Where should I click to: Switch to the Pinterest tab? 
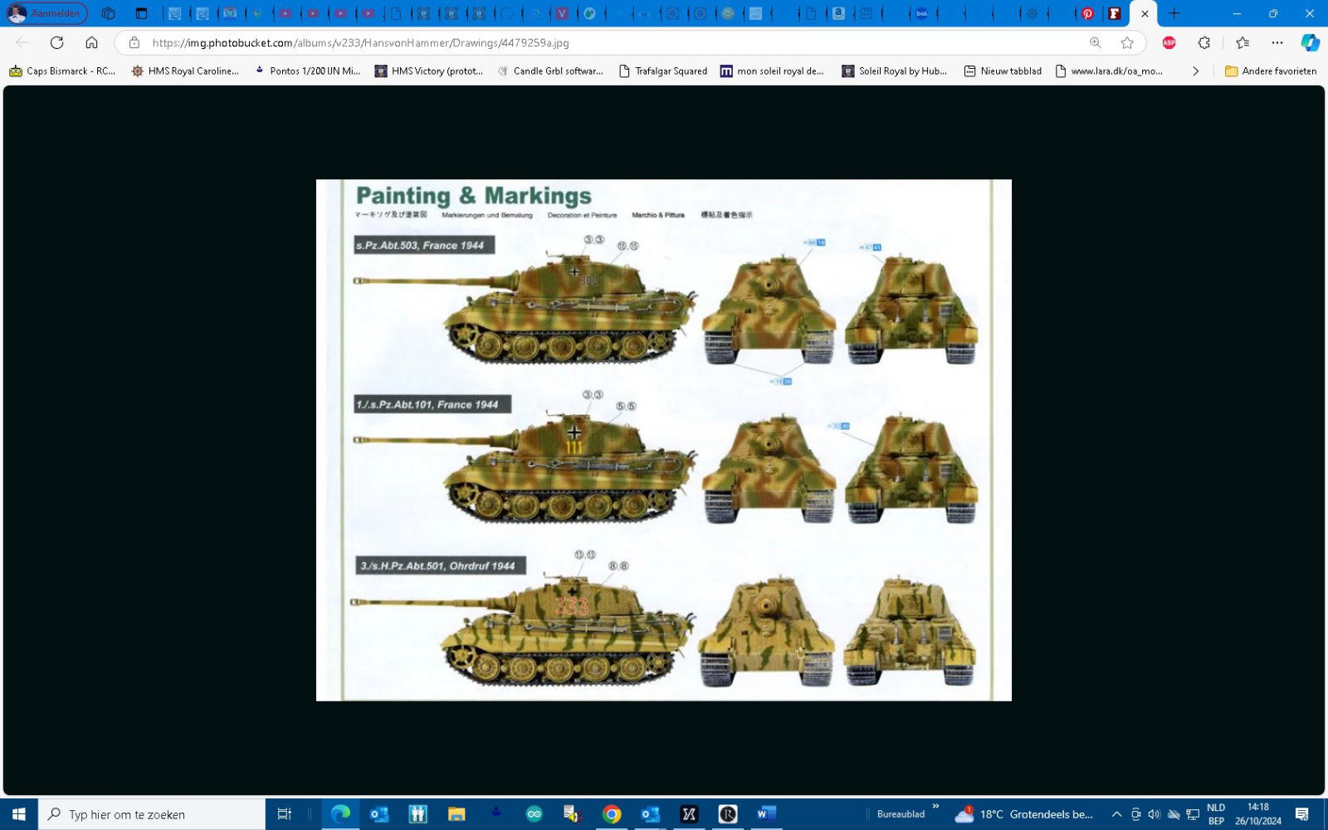(x=1087, y=13)
